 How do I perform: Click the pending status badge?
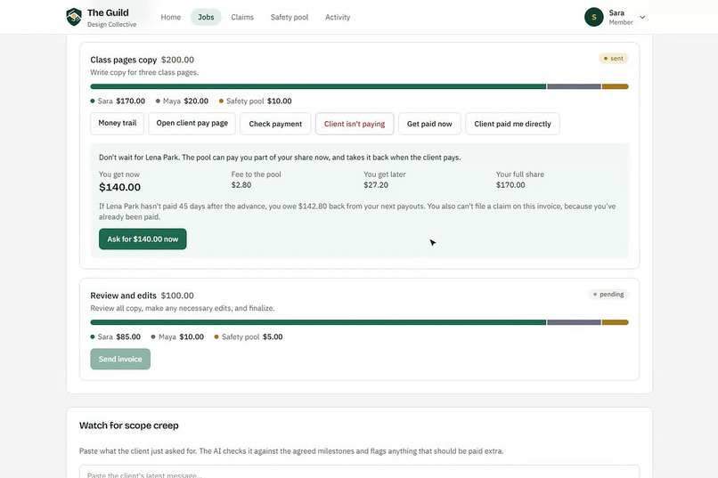608,294
